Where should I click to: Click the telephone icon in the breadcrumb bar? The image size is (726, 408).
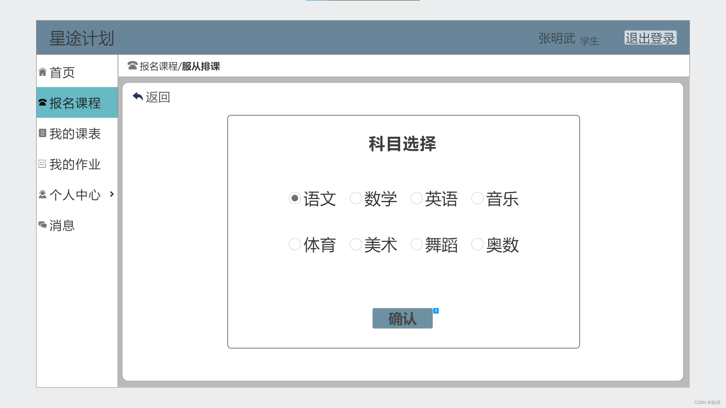(132, 66)
